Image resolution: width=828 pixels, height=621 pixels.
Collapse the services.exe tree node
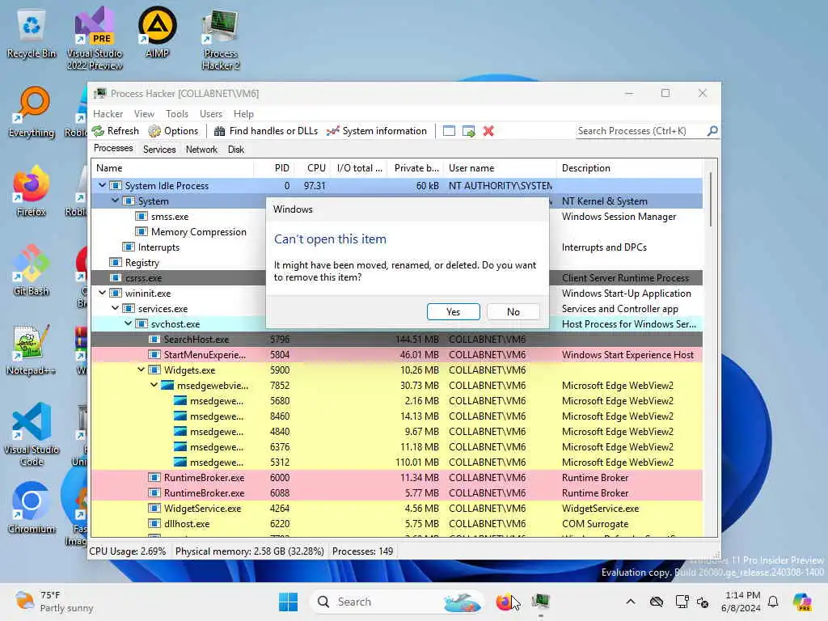click(115, 308)
